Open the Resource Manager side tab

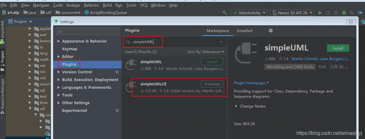coord(2,96)
